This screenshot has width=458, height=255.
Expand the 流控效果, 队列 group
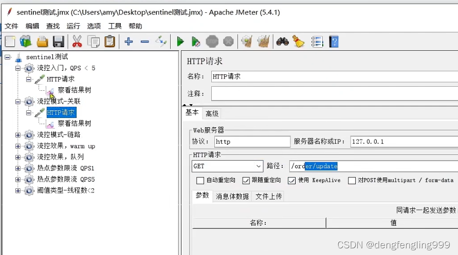(x=18, y=157)
